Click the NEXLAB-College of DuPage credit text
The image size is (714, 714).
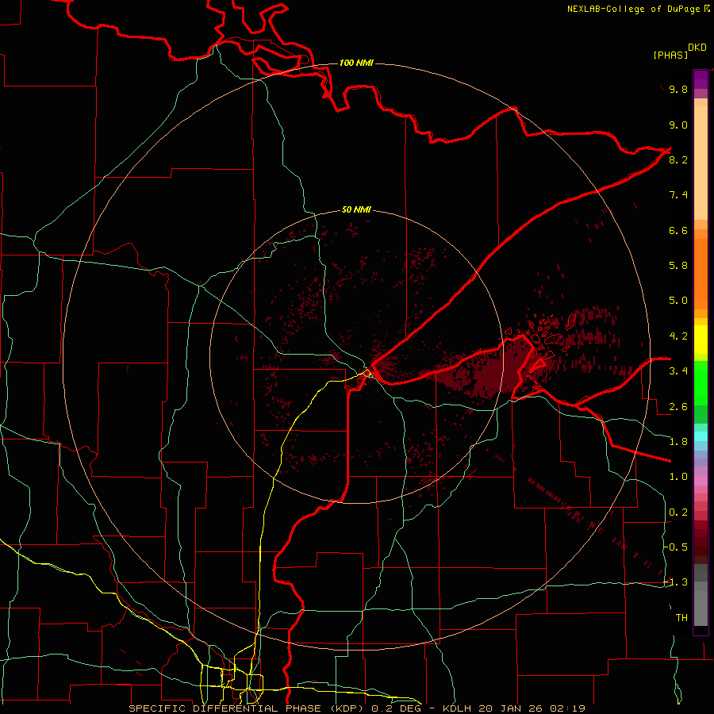[x=633, y=9]
